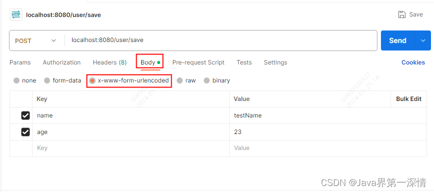The width and height of the screenshot is (434, 192).
Task: Click the empty Key placeholder field
Action: pos(131,148)
